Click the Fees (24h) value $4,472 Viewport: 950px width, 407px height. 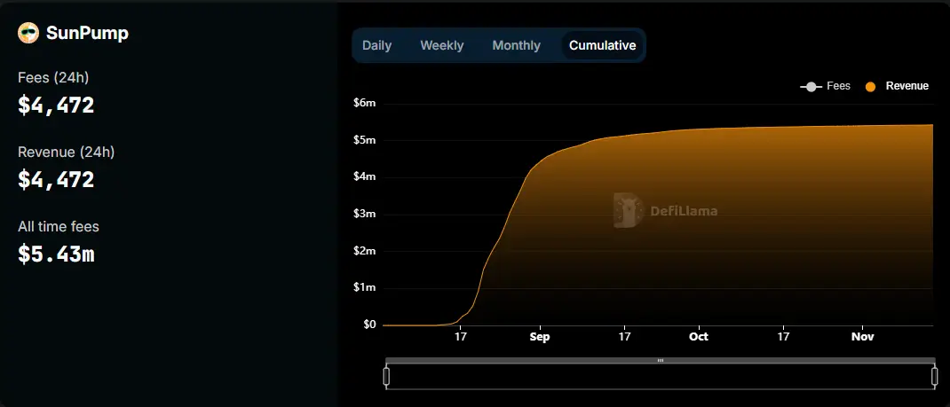point(56,106)
